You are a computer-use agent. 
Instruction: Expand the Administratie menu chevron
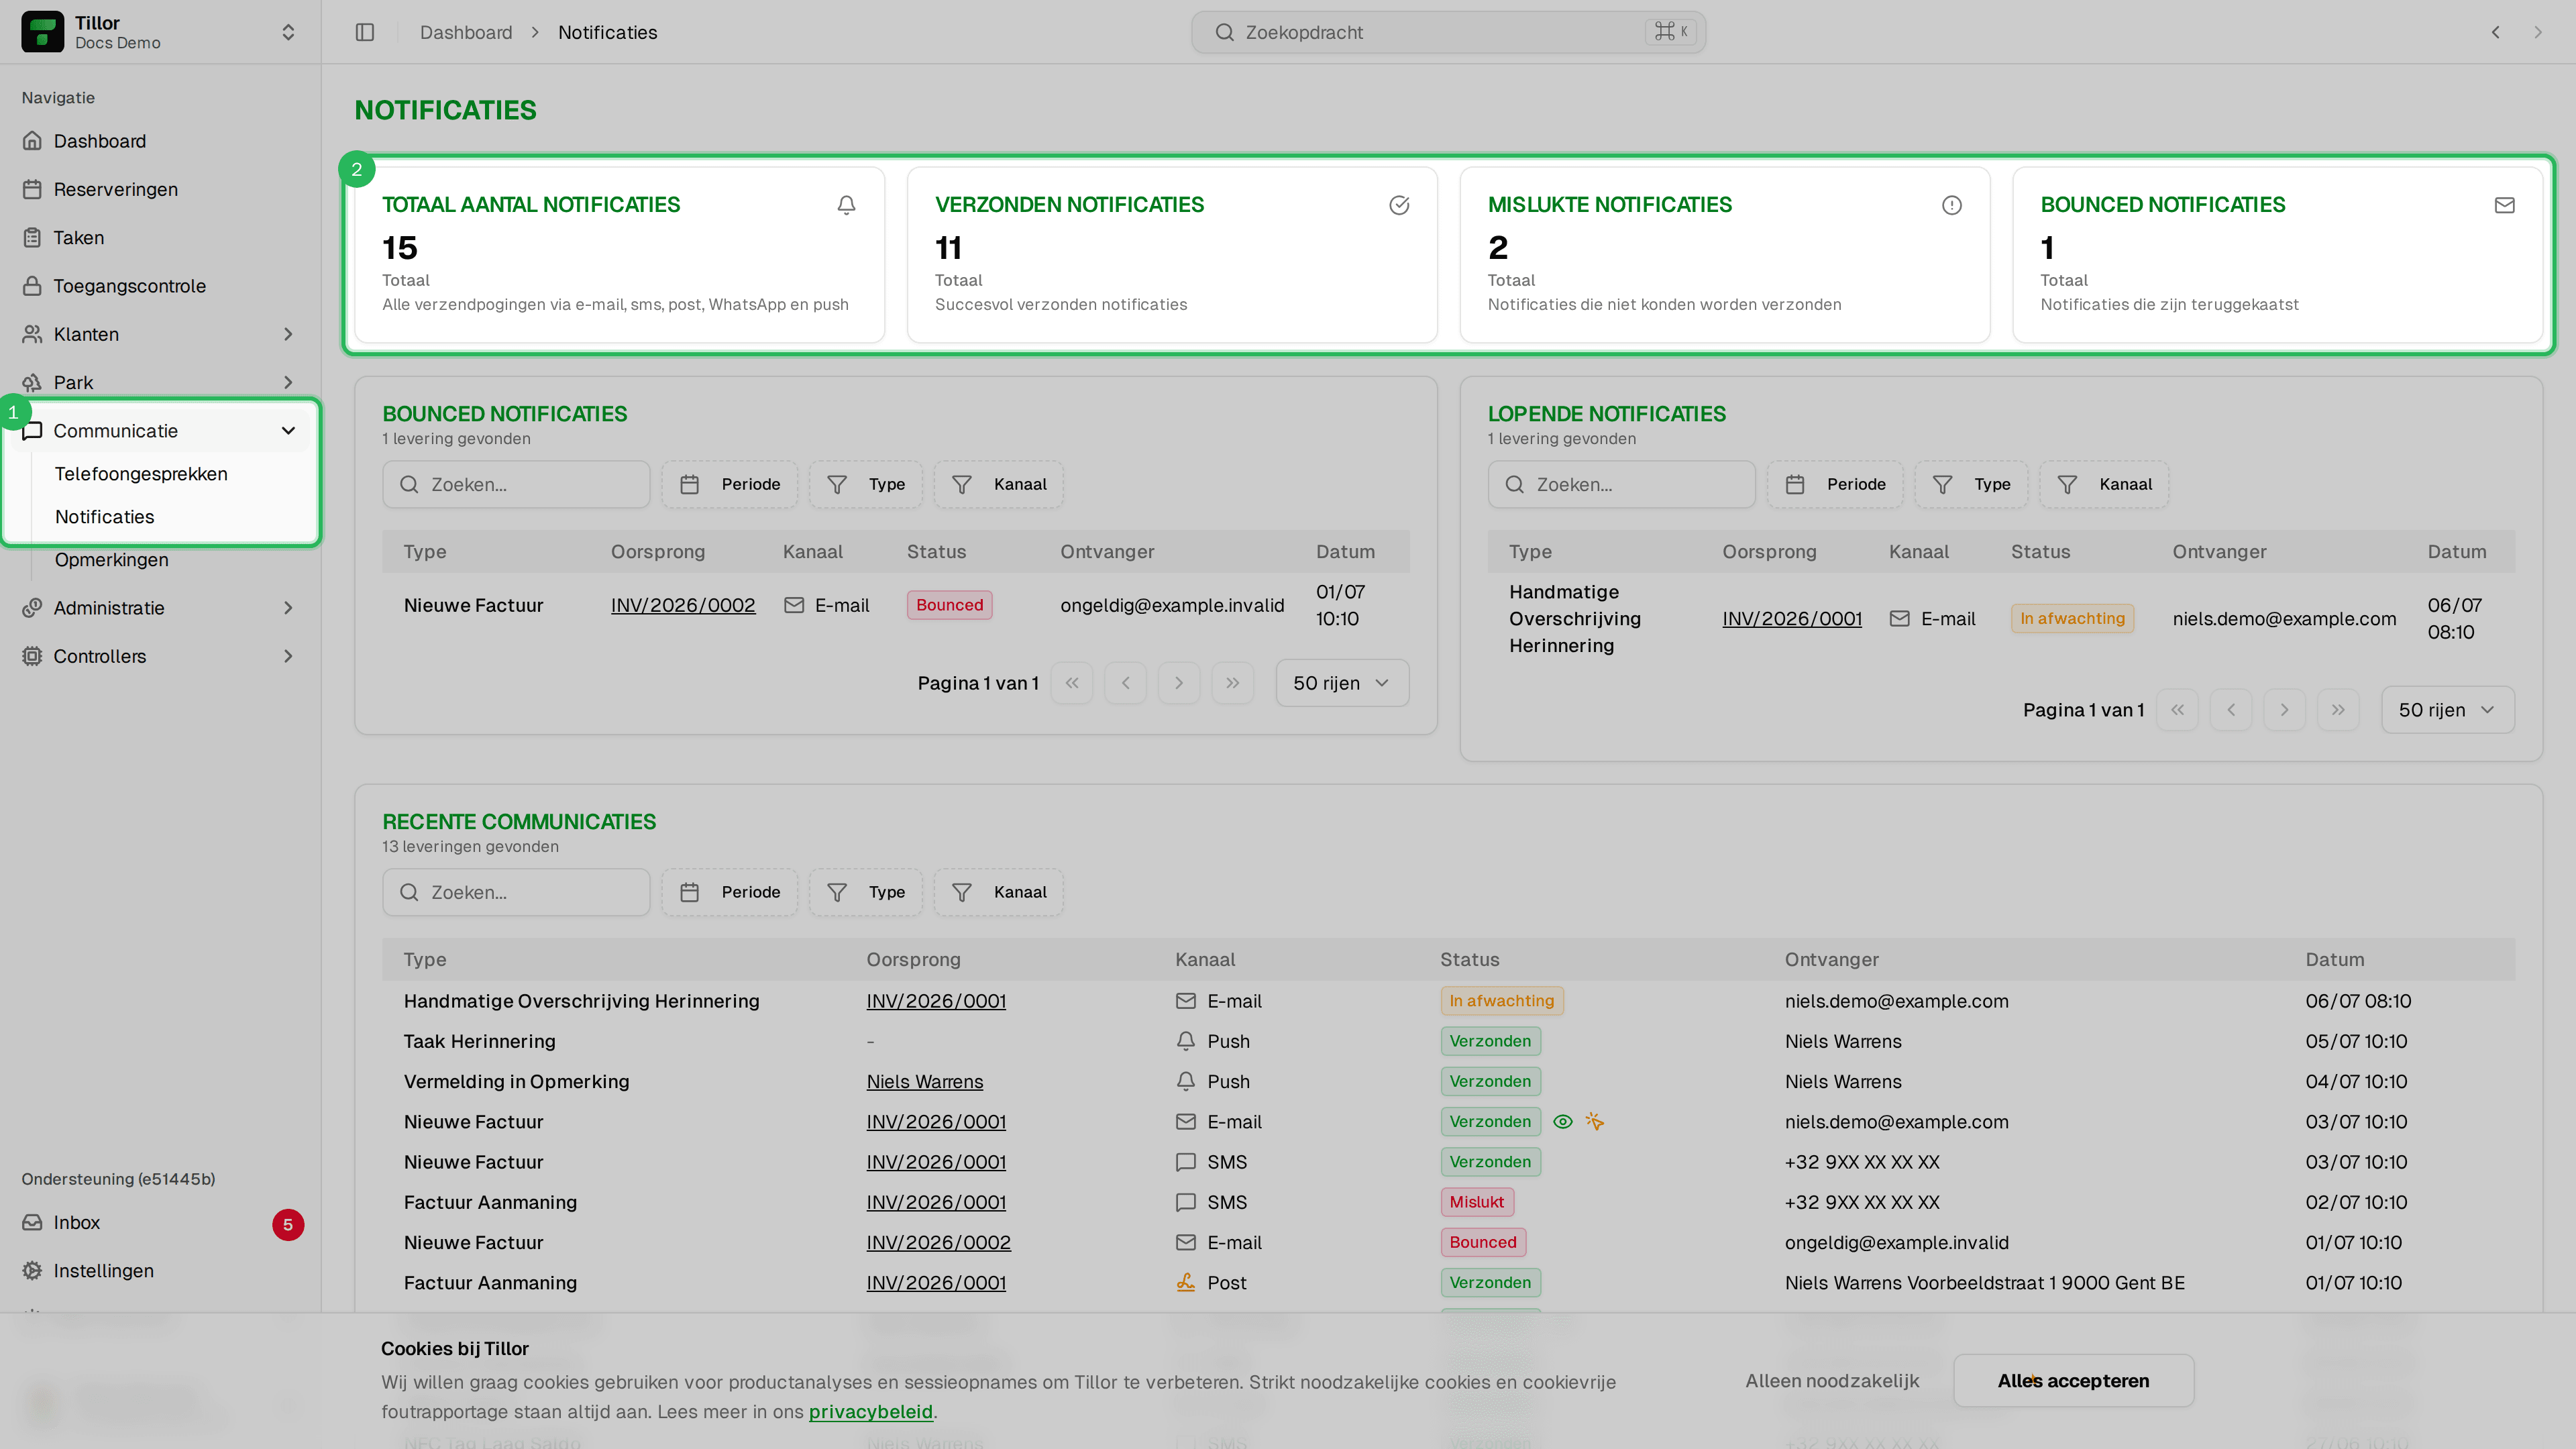288,608
